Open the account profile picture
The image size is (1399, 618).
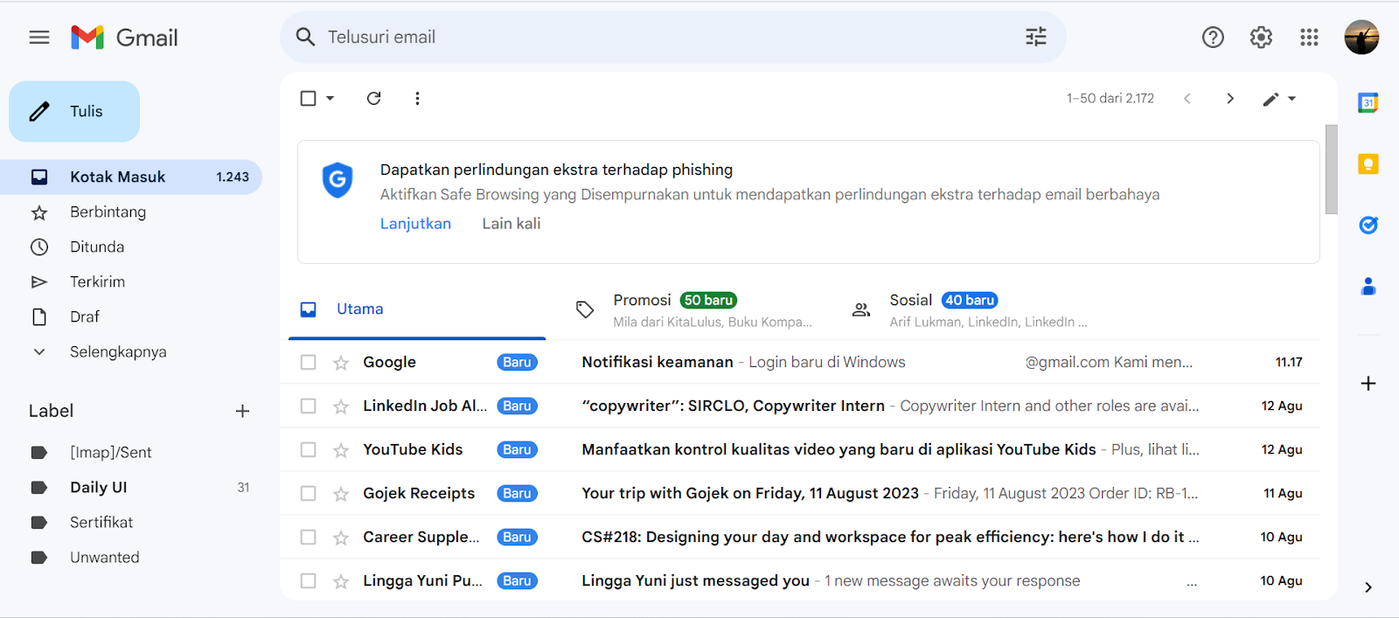[1361, 37]
